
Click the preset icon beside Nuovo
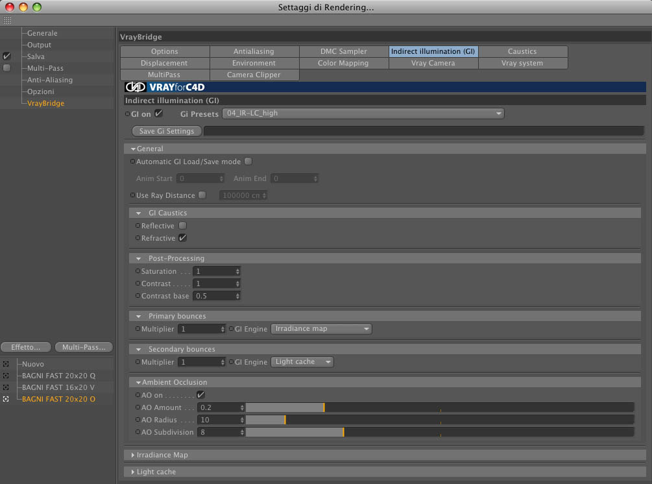[x=6, y=364]
